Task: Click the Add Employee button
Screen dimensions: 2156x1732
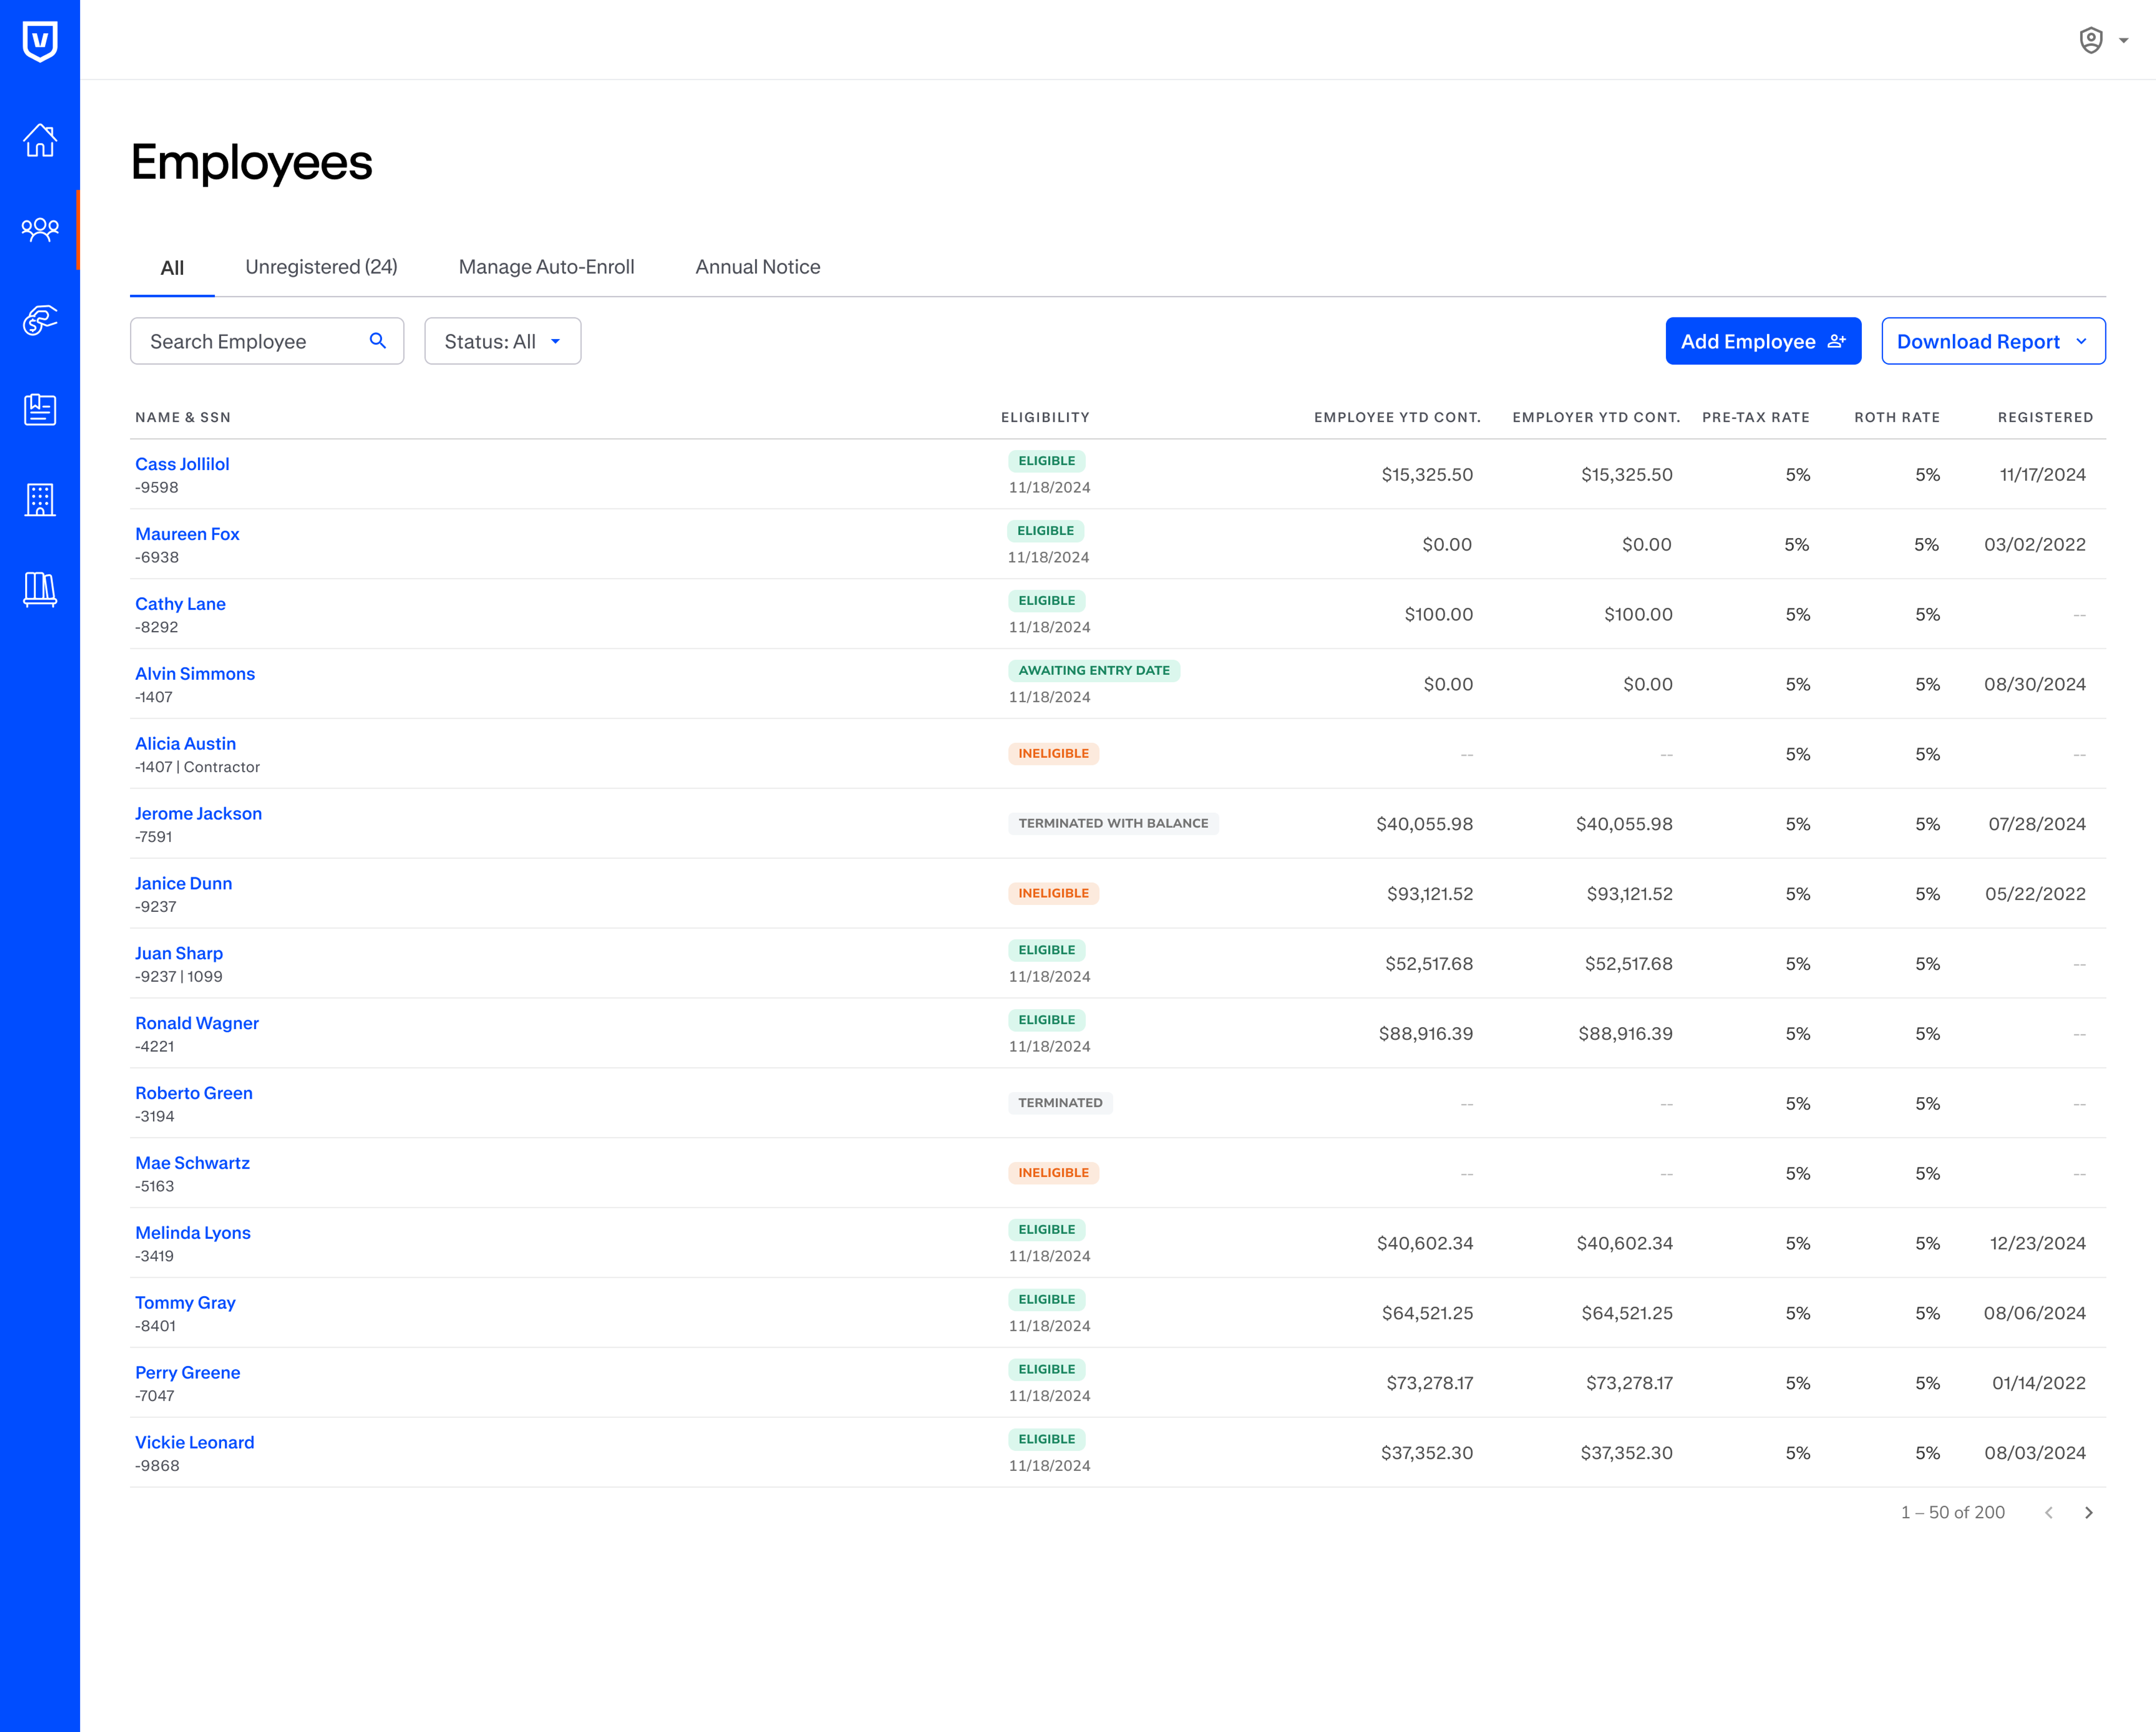Action: (1762, 341)
